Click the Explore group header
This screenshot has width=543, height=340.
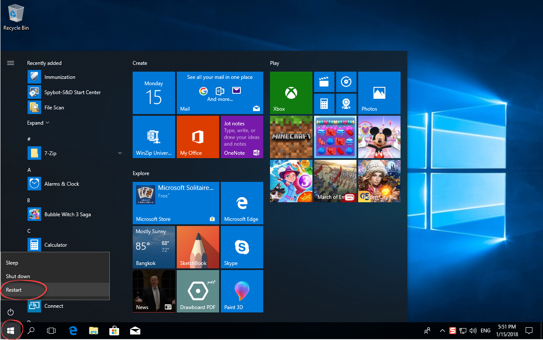click(141, 173)
